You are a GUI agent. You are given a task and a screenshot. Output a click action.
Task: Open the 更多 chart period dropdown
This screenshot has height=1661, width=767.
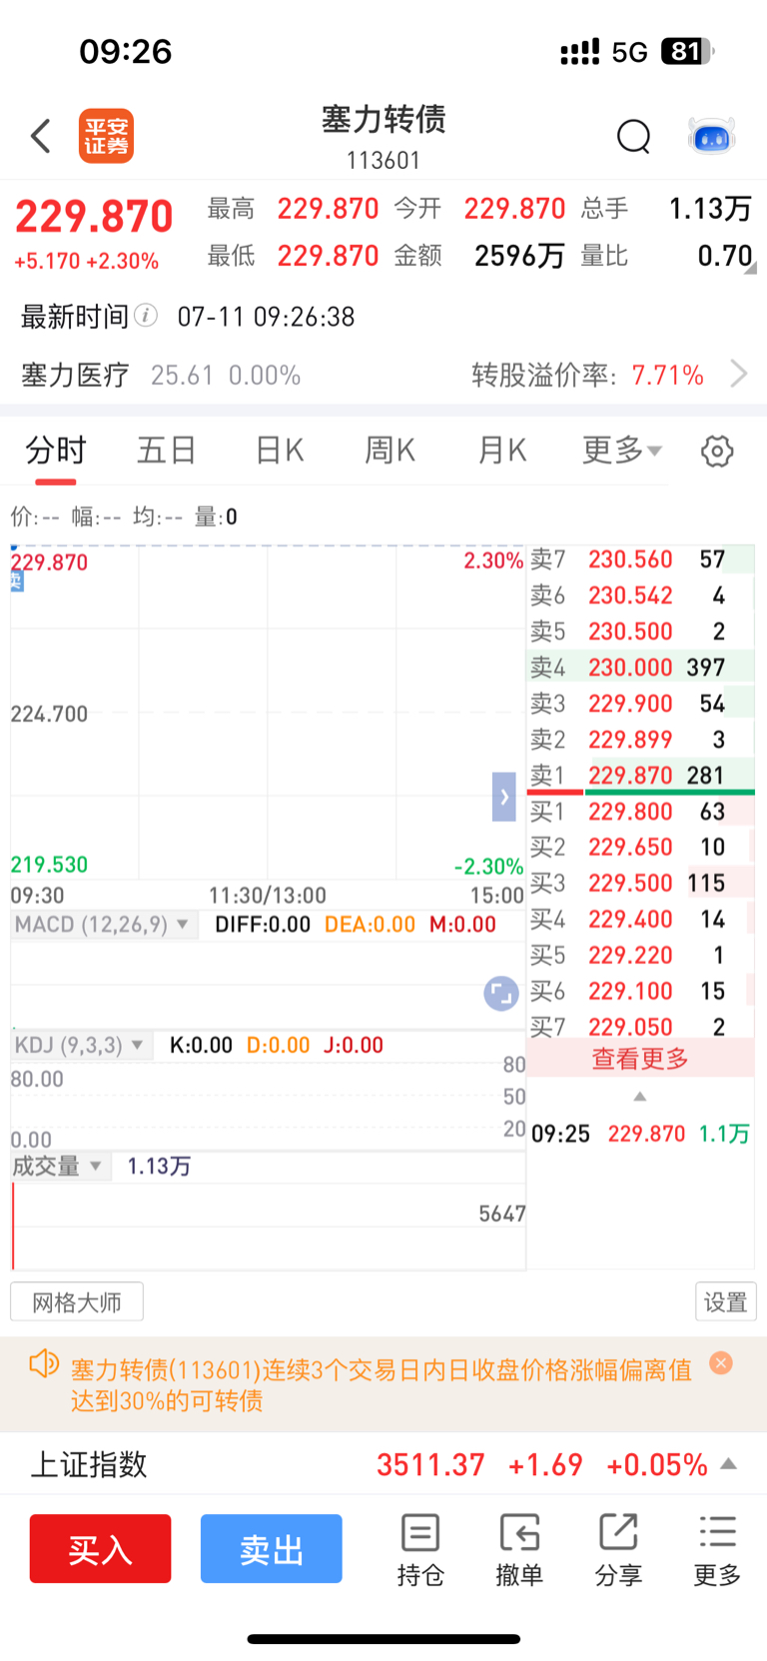tap(621, 450)
